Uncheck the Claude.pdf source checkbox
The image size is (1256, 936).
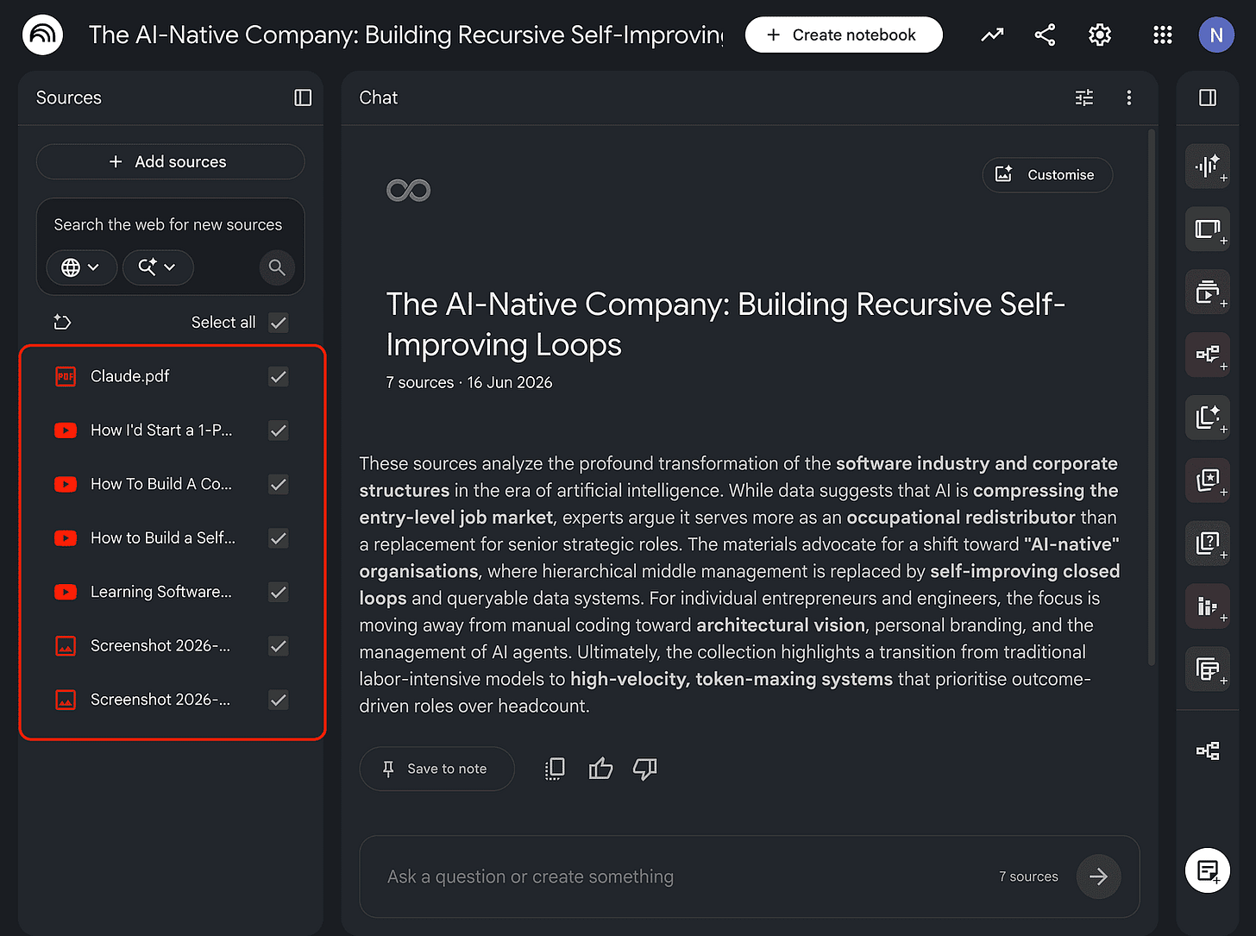pos(278,376)
